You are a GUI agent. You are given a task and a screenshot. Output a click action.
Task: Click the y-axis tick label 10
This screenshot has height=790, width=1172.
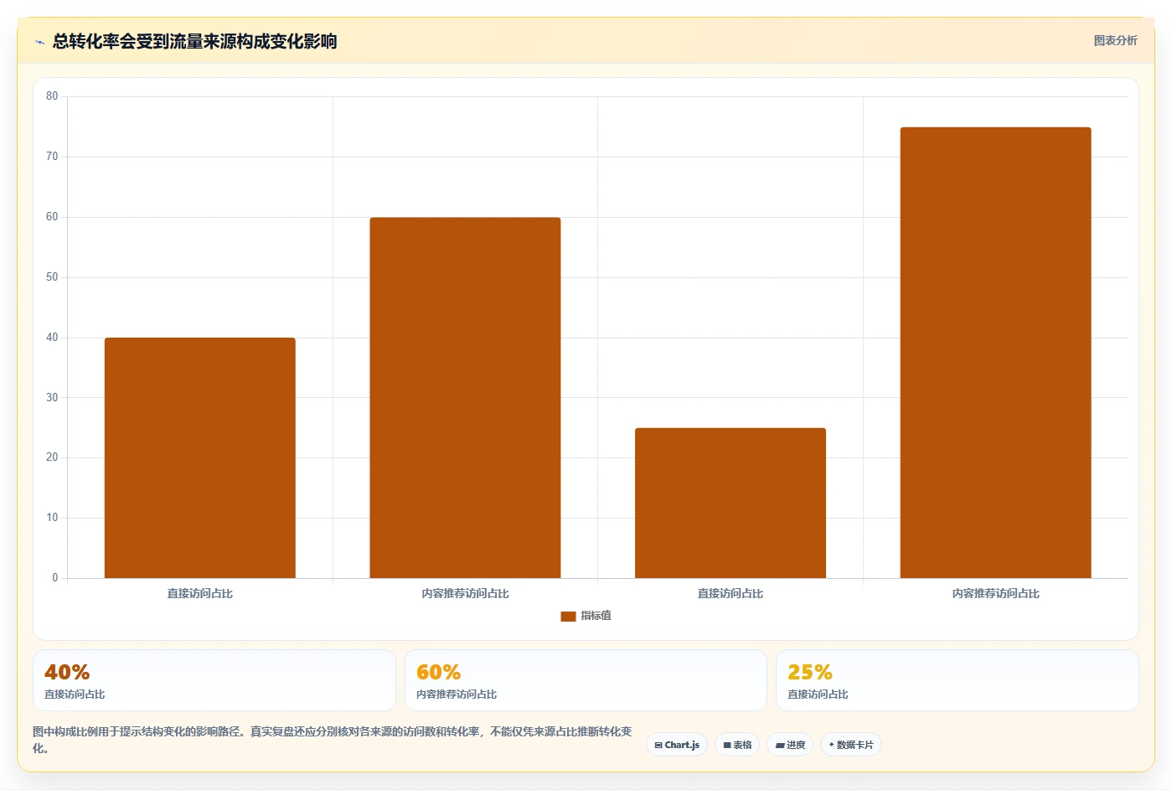[52, 518]
